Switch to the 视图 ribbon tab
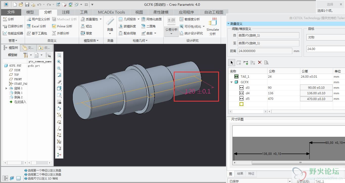The width and height of the screenshot is (345, 183). point(139,12)
